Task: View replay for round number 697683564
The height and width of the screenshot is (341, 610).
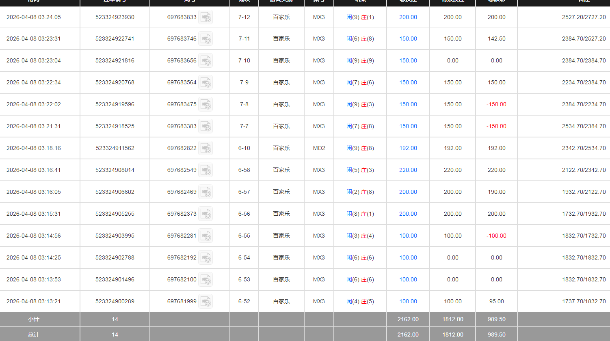Action: [205, 83]
